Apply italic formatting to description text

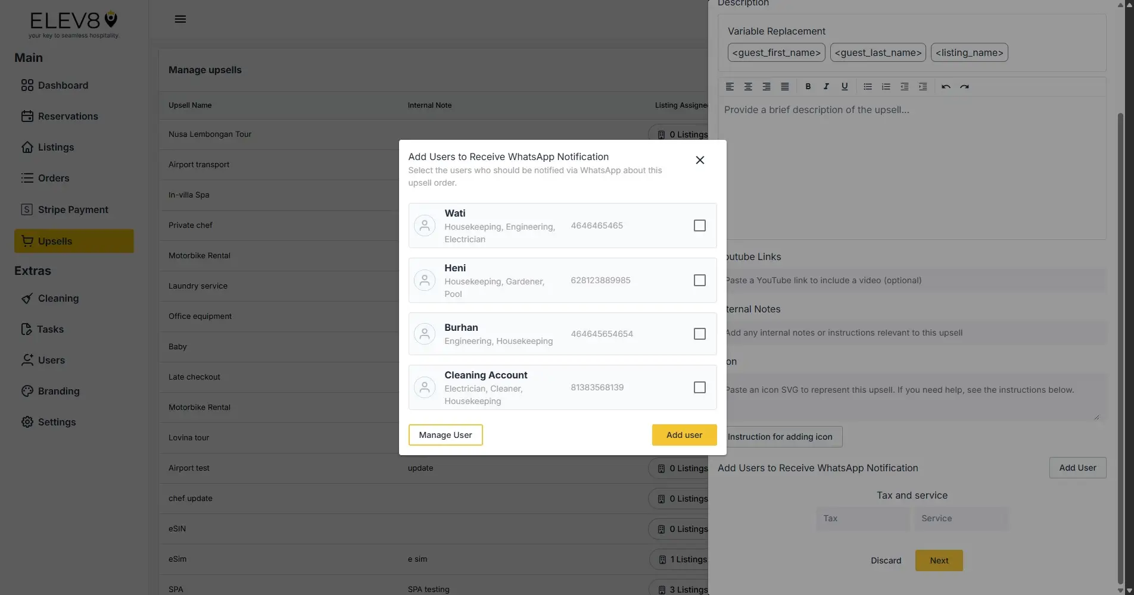tap(826, 86)
